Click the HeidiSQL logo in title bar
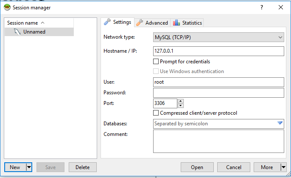 tap(7, 7)
